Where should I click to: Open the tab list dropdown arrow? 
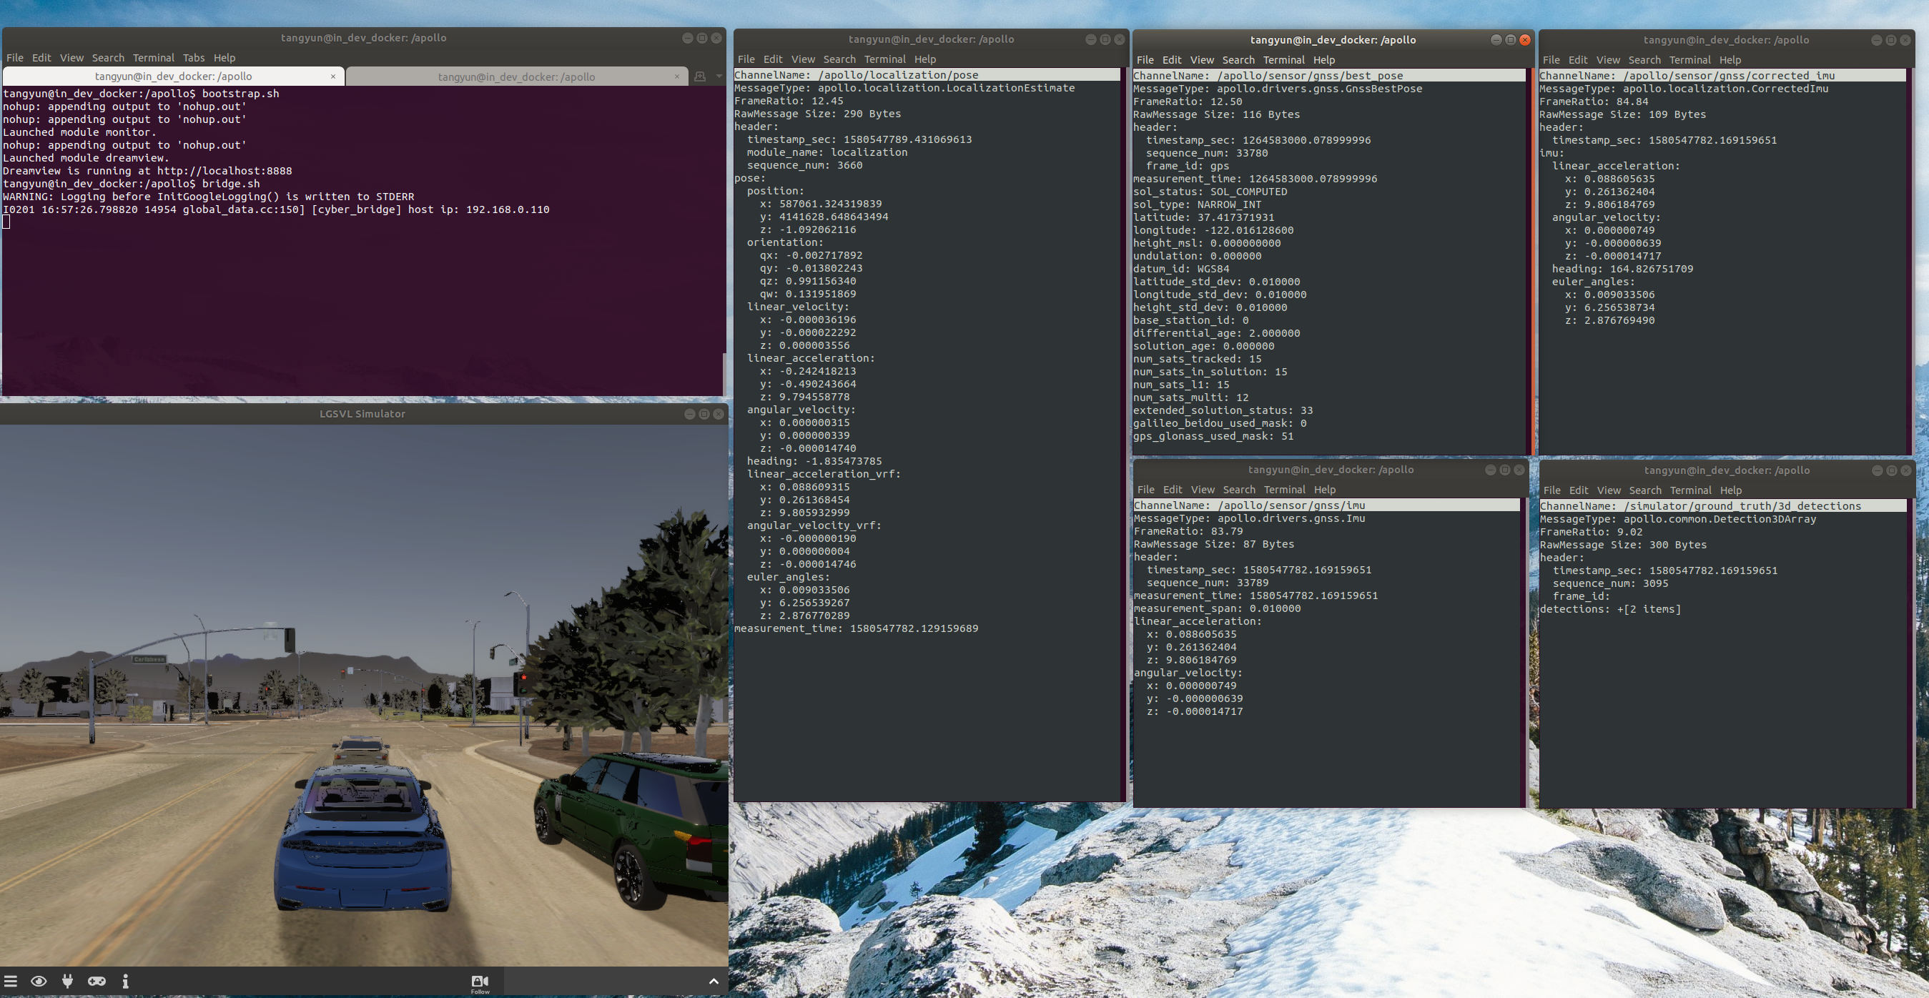click(719, 76)
